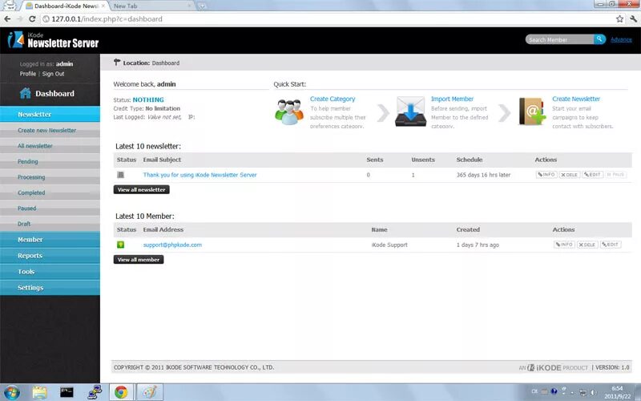Viewport: 641px width, 401px height.
Task: Click the grey status icon of the newsletter row
Action: pyautogui.click(x=121, y=175)
